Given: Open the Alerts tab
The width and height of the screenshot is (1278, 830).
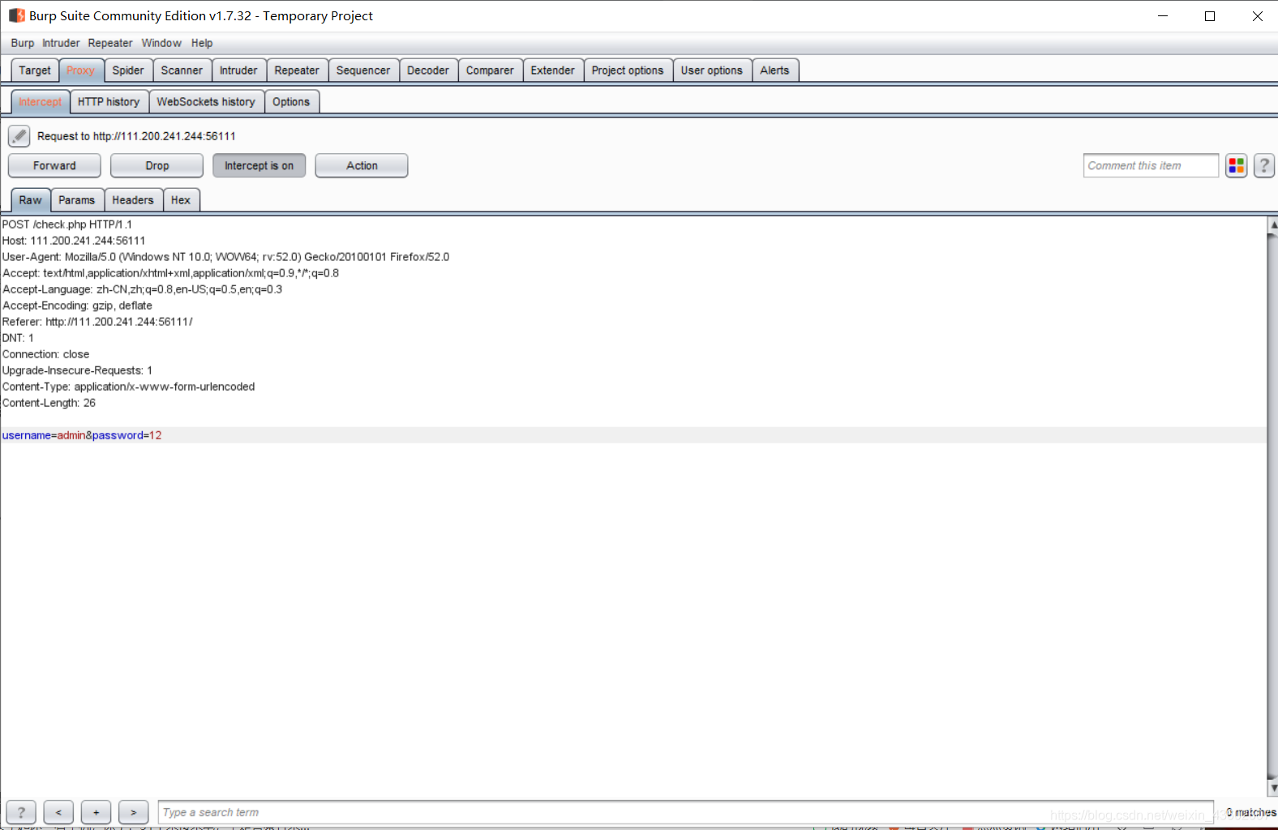Looking at the screenshot, I should pos(775,71).
